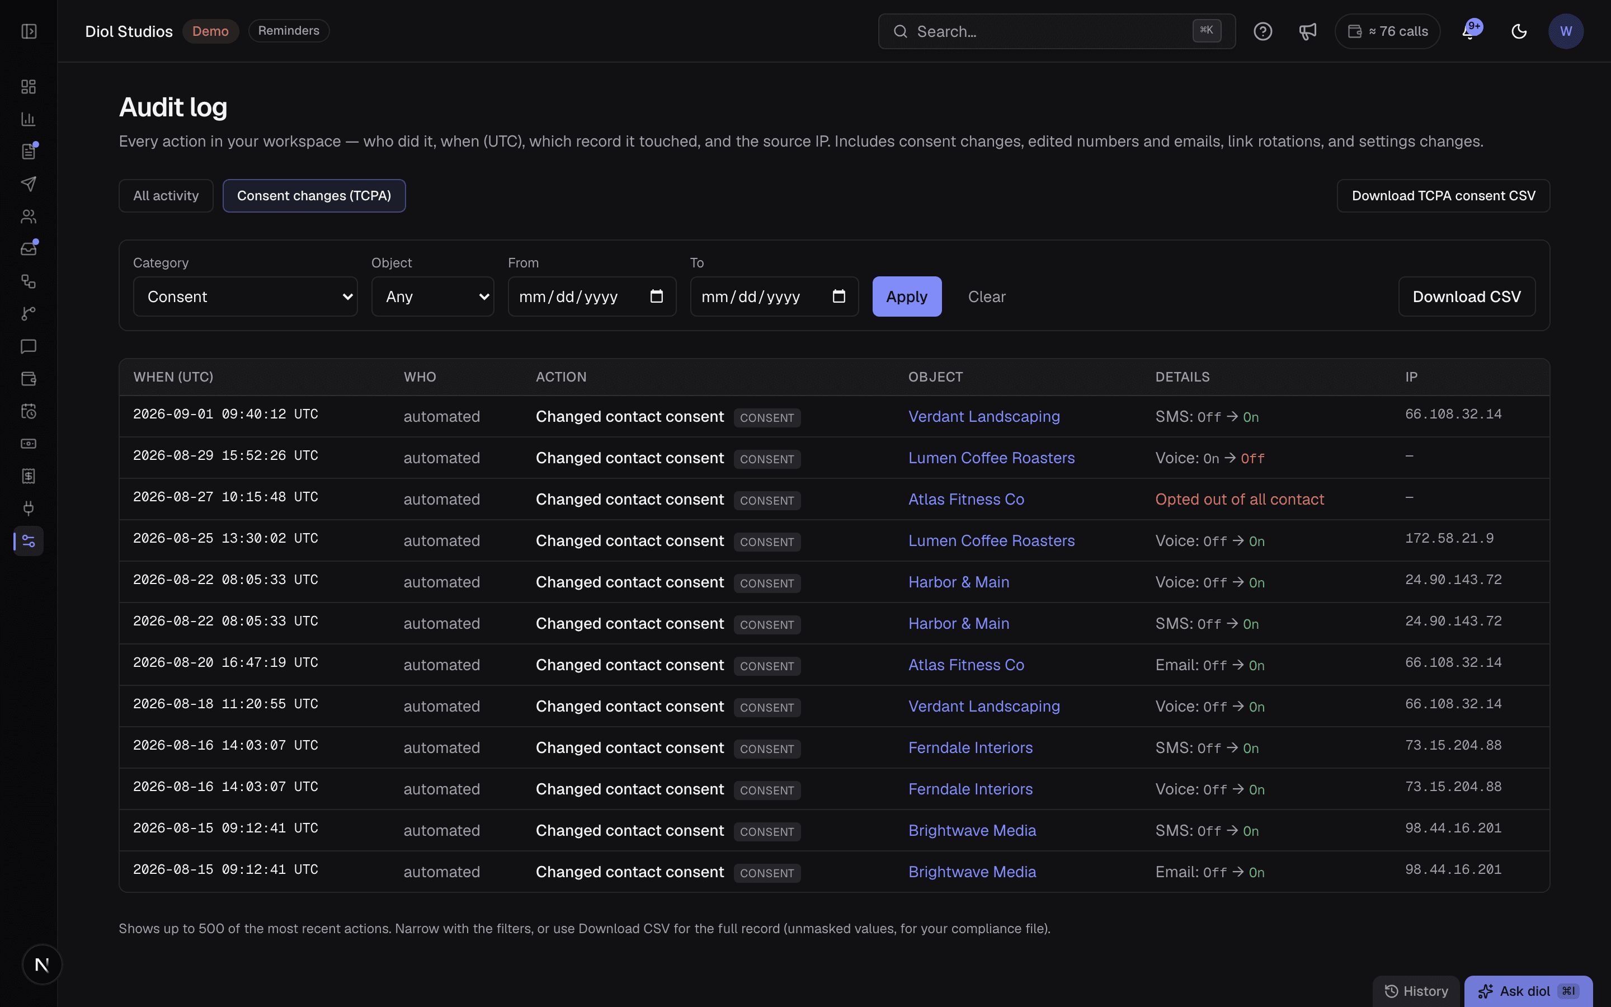Click the circular N logo badge
This screenshot has height=1007, width=1611.
(42, 964)
